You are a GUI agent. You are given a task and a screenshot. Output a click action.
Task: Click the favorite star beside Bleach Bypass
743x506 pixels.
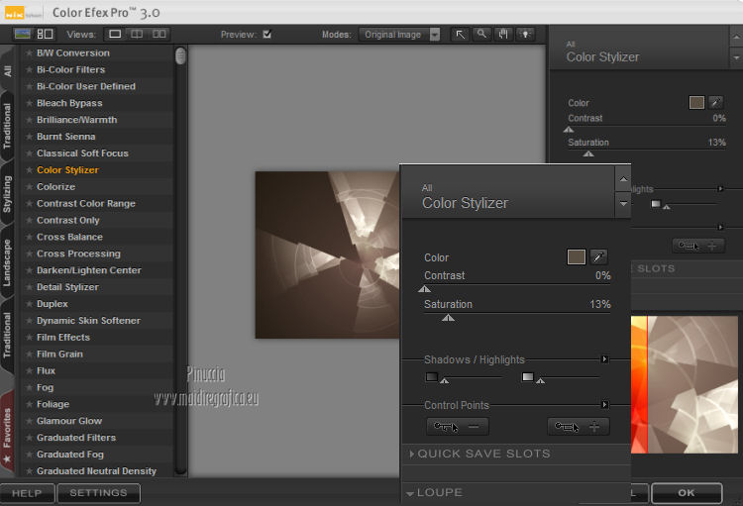click(29, 103)
